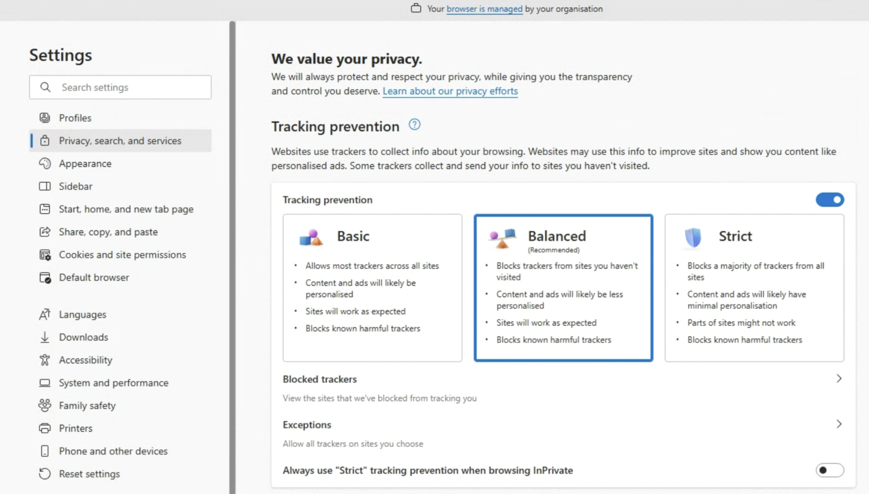
Task: Open the Exceptions settings
Action: [839, 423]
